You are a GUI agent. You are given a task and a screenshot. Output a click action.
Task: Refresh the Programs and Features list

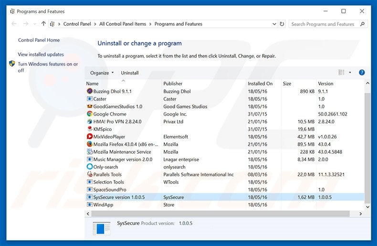click(x=282, y=24)
